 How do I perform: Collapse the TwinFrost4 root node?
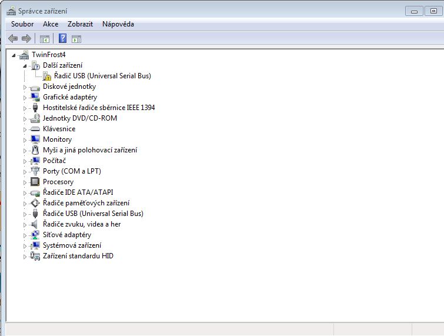coord(14,55)
